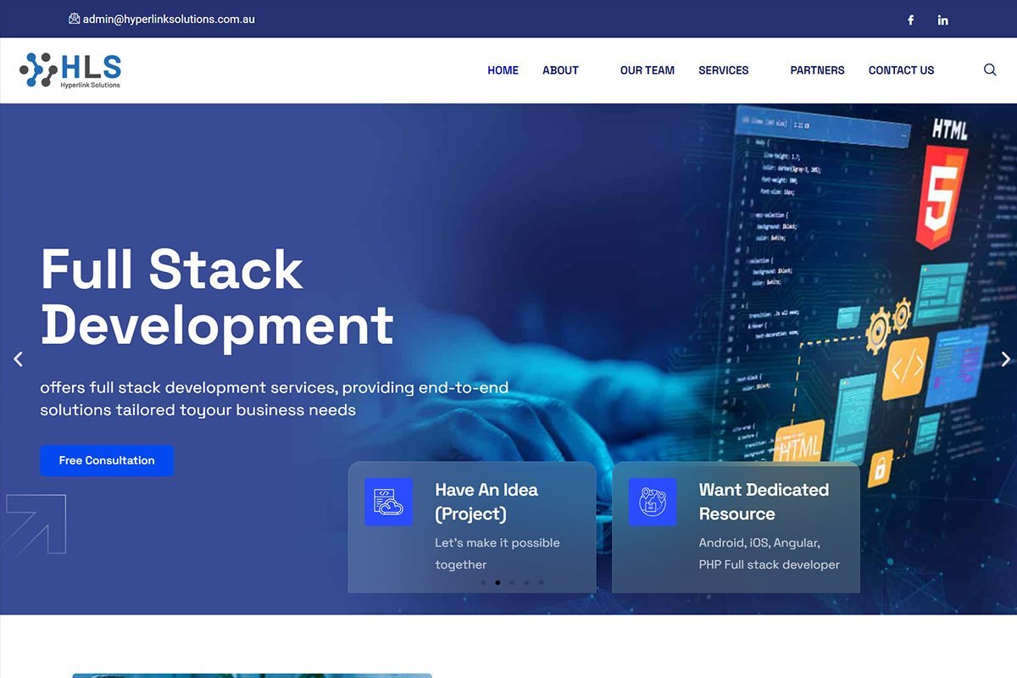Image resolution: width=1017 pixels, height=678 pixels.
Task: Open the OUR TEAM menu item
Action: click(x=647, y=70)
